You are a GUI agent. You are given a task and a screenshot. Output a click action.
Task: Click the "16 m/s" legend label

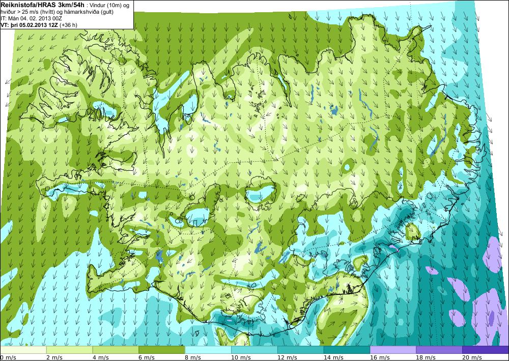point(380,357)
